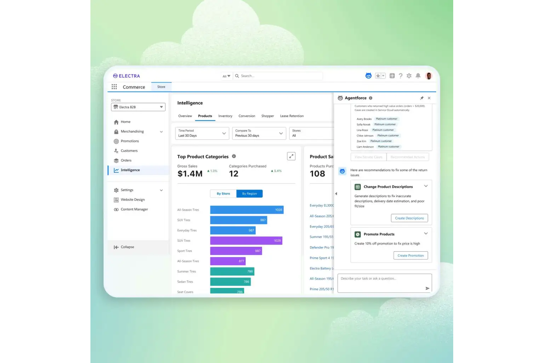Image resolution: width=544 pixels, height=363 pixels.
Task: Collapse the Promote Products card
Action: tap(426, 234)
